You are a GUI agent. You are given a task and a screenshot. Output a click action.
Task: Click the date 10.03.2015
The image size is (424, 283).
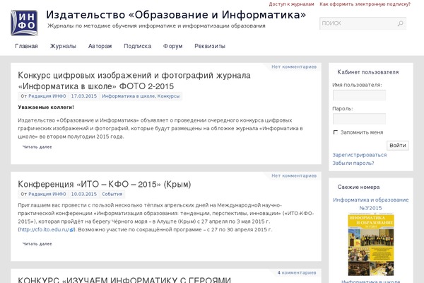pyautogui.click(x=84, y=194)
